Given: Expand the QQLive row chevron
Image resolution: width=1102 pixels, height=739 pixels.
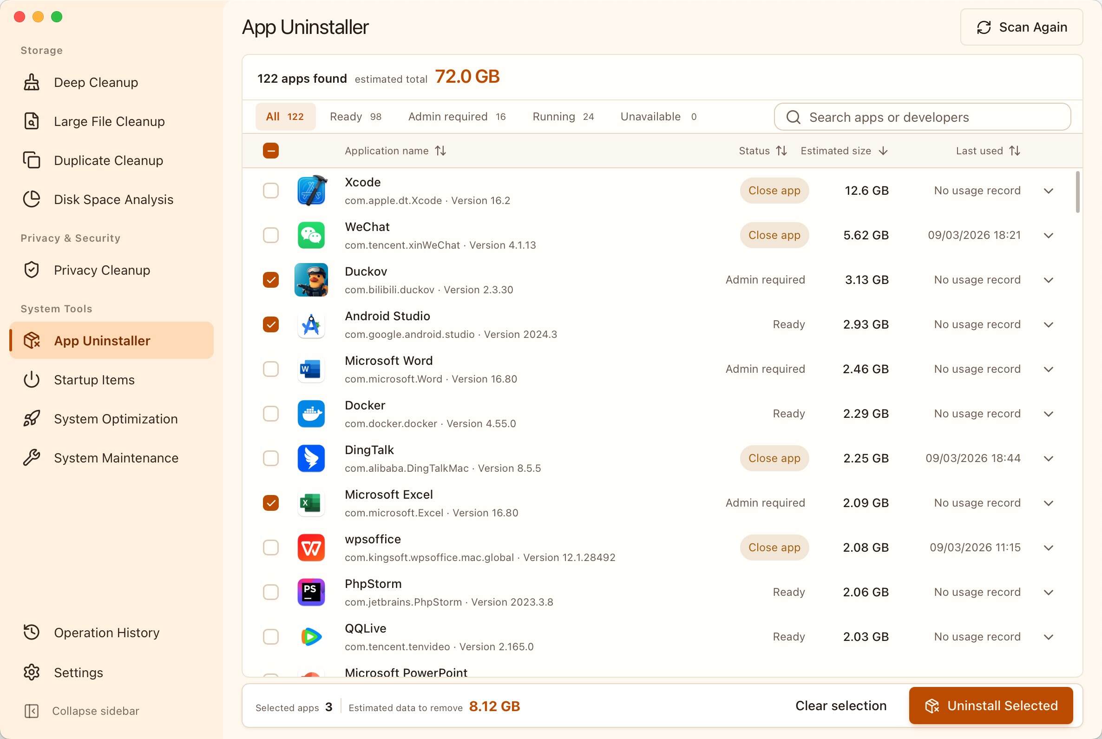Looking at the screenshot, I should pyautogui.click(x=1048, y=637).
